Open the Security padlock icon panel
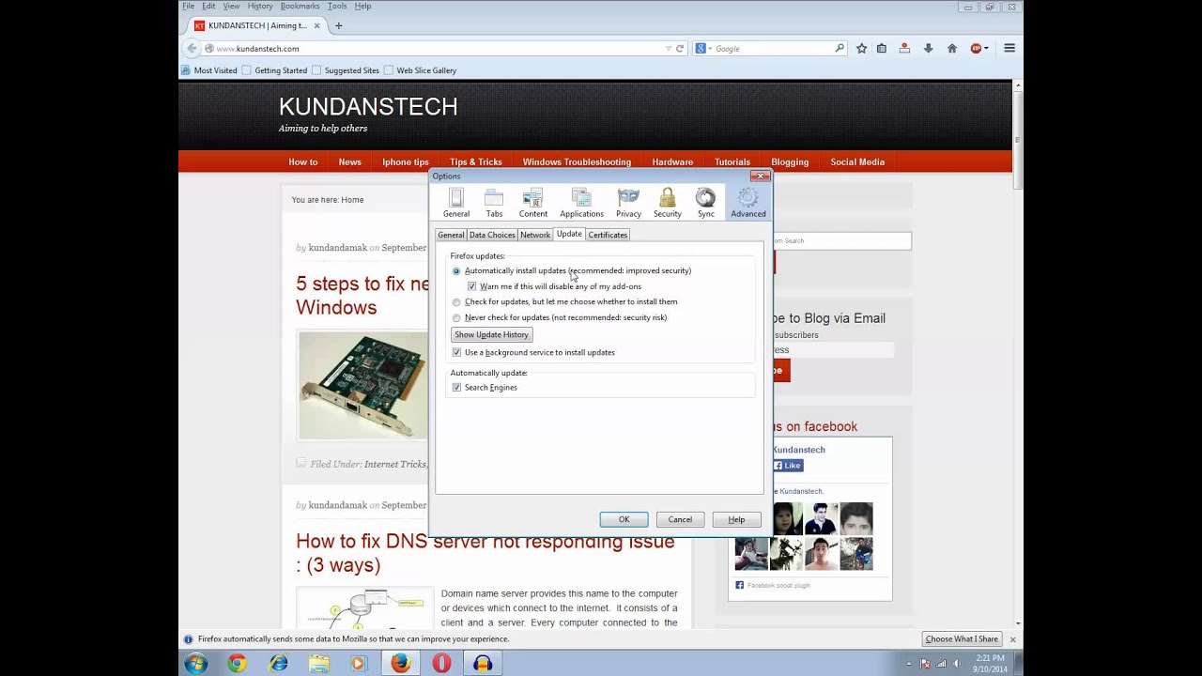1202x676 pixels. [668, 203]
